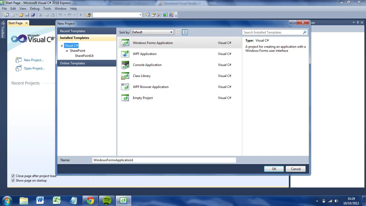Open Google Chrome from the taskbar

coord(90,201)
